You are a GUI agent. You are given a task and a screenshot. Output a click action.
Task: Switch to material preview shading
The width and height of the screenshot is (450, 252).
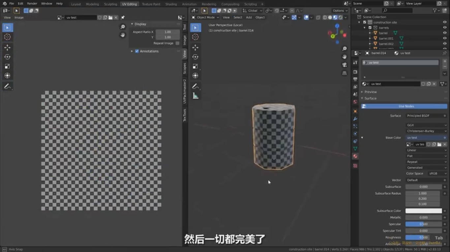(335, 17)
